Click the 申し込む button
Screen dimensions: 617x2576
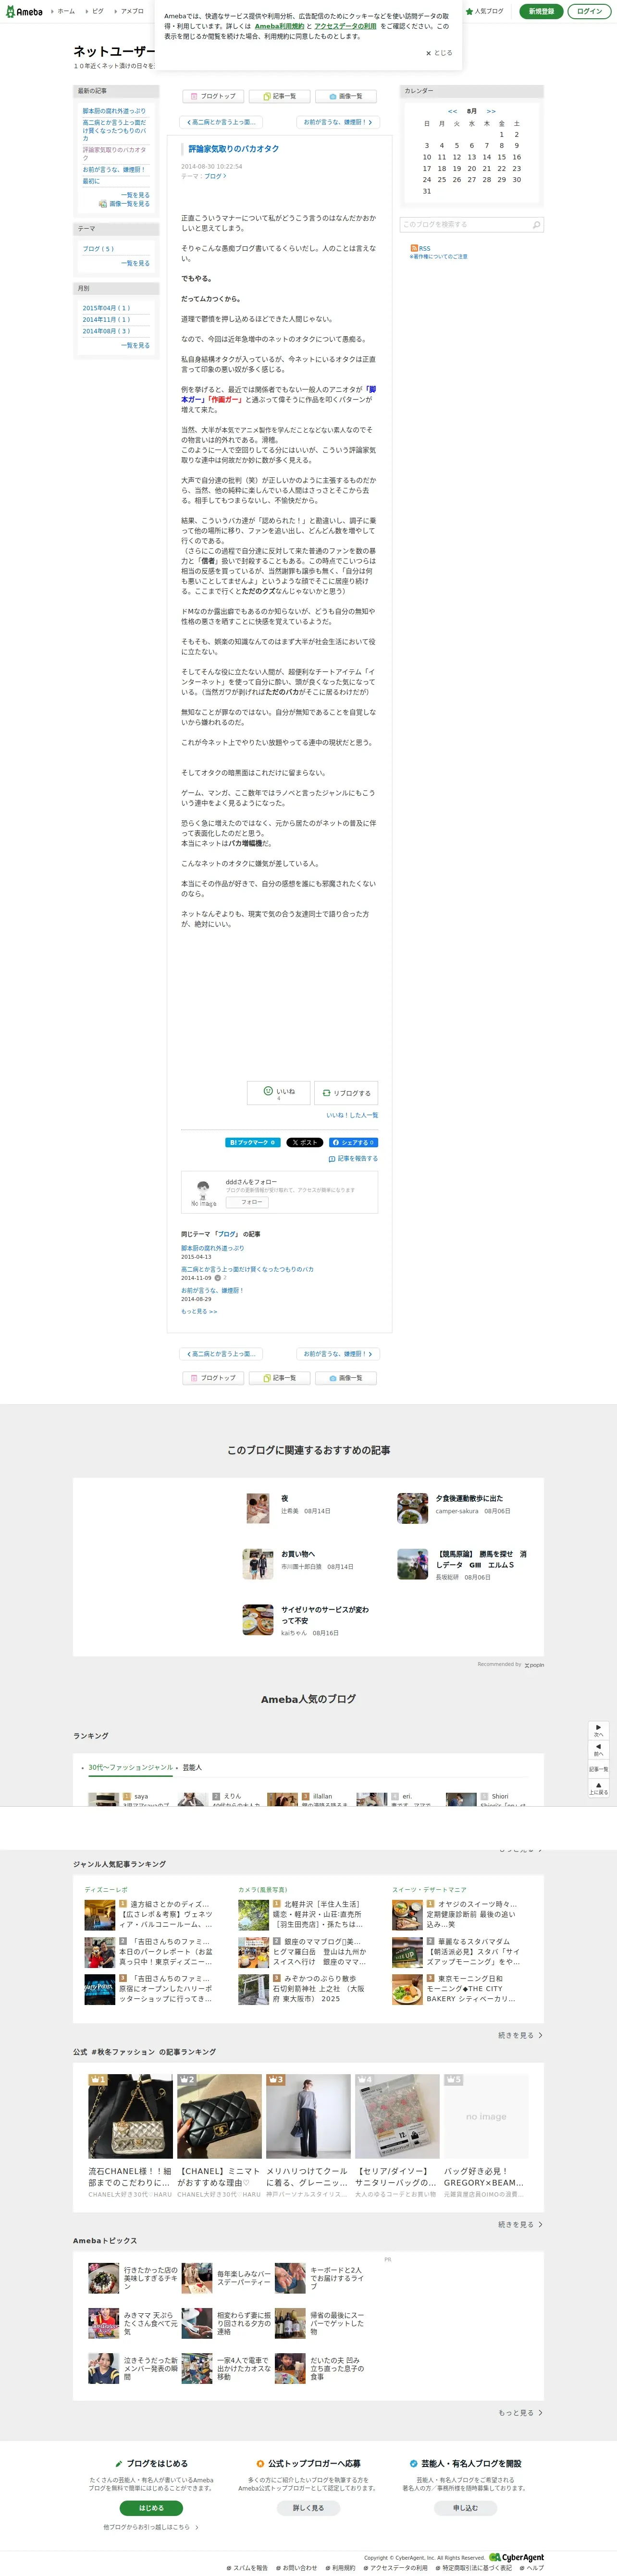[x=465, y=2507]
